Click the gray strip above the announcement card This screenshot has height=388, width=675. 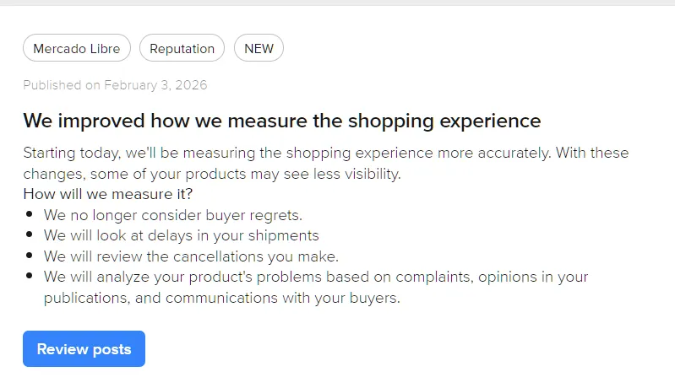coord(338,3)
